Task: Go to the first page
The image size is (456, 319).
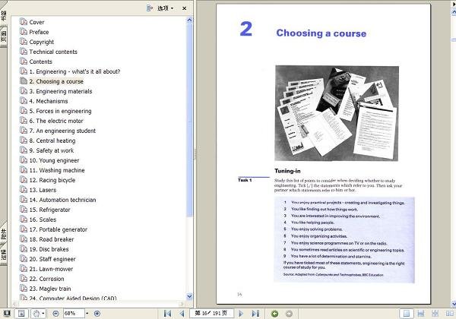Action: pos(167,313)
